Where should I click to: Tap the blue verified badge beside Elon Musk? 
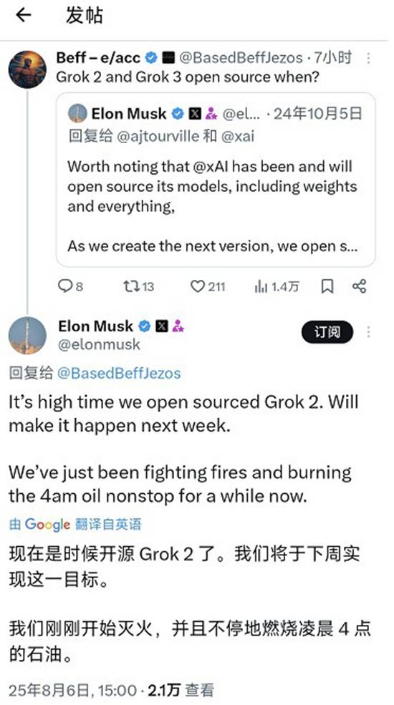(145, 326)
